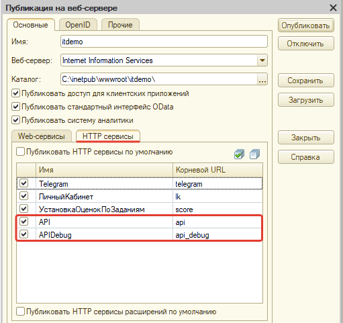The image size is (343, 323).
Task: Click the Закрыть button
Action: (x=306, y=138)
